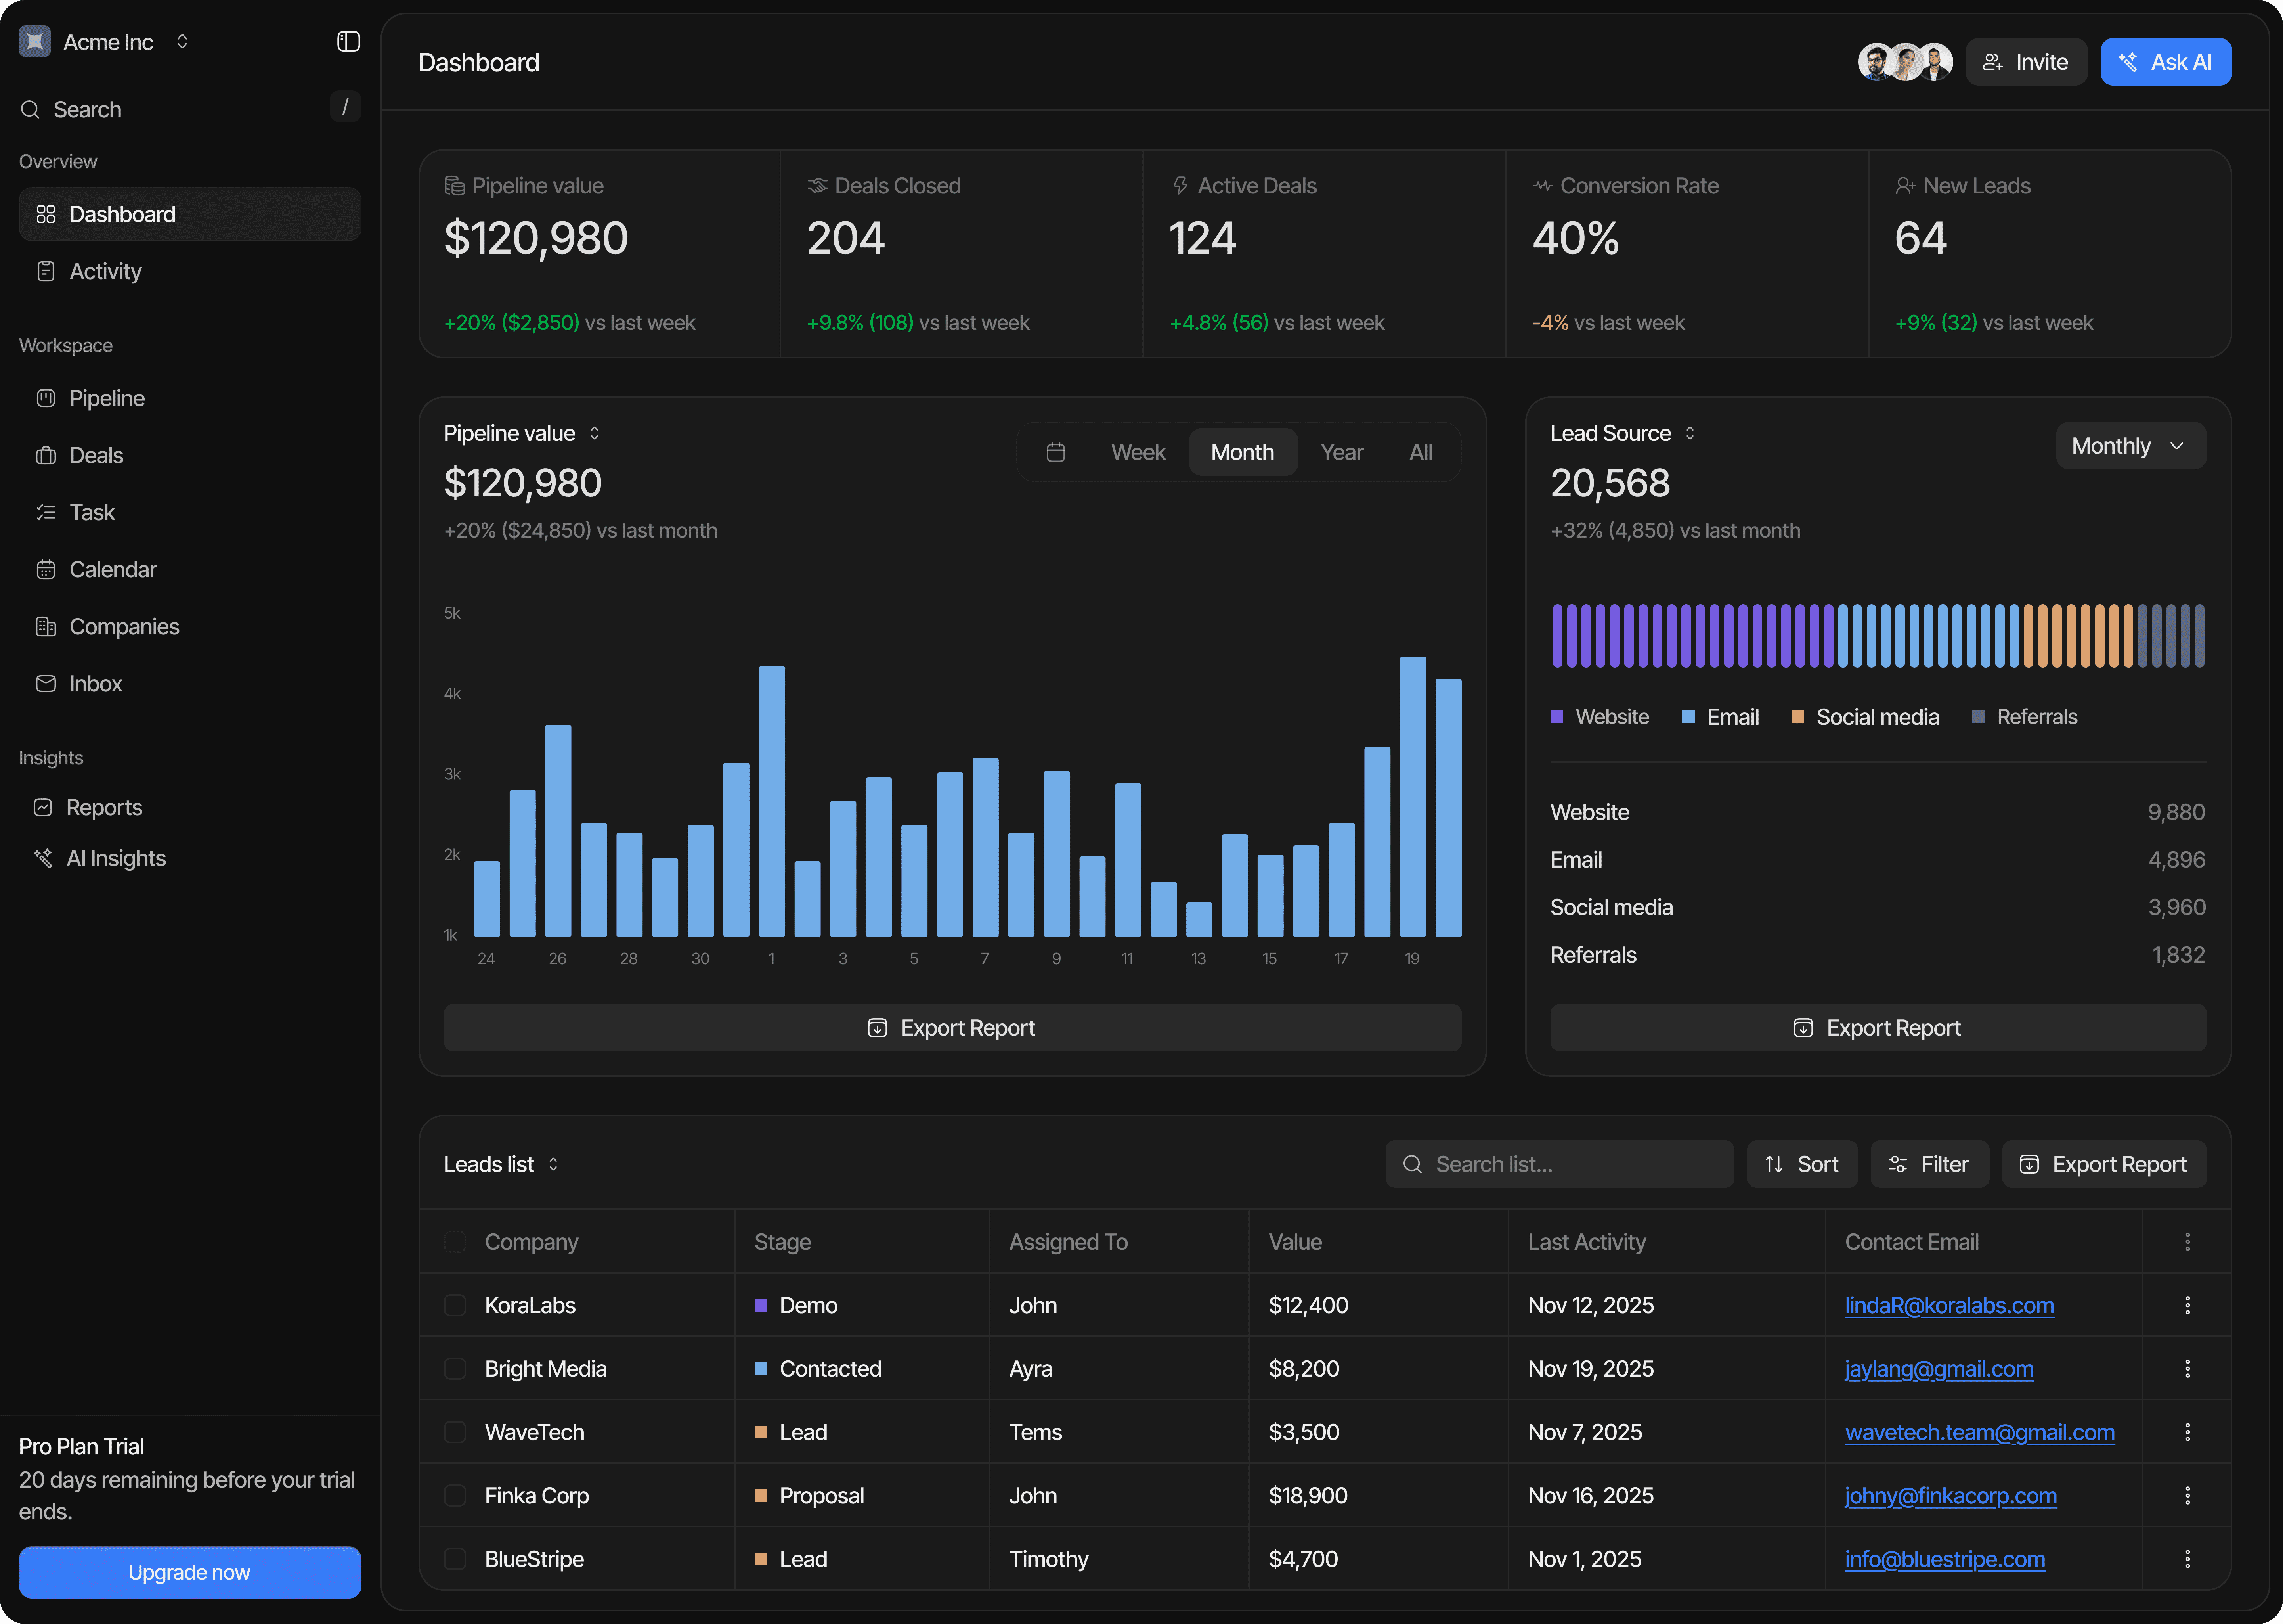Tick the Finka Corp row checkbox

[x=455, y=1495]
